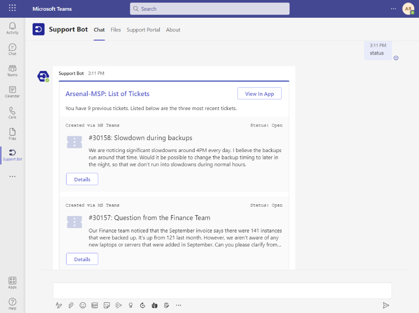The width and height of the screenshot is (419, 313).
Task: Open text Format options in compose toolbar
Action: 59,305
